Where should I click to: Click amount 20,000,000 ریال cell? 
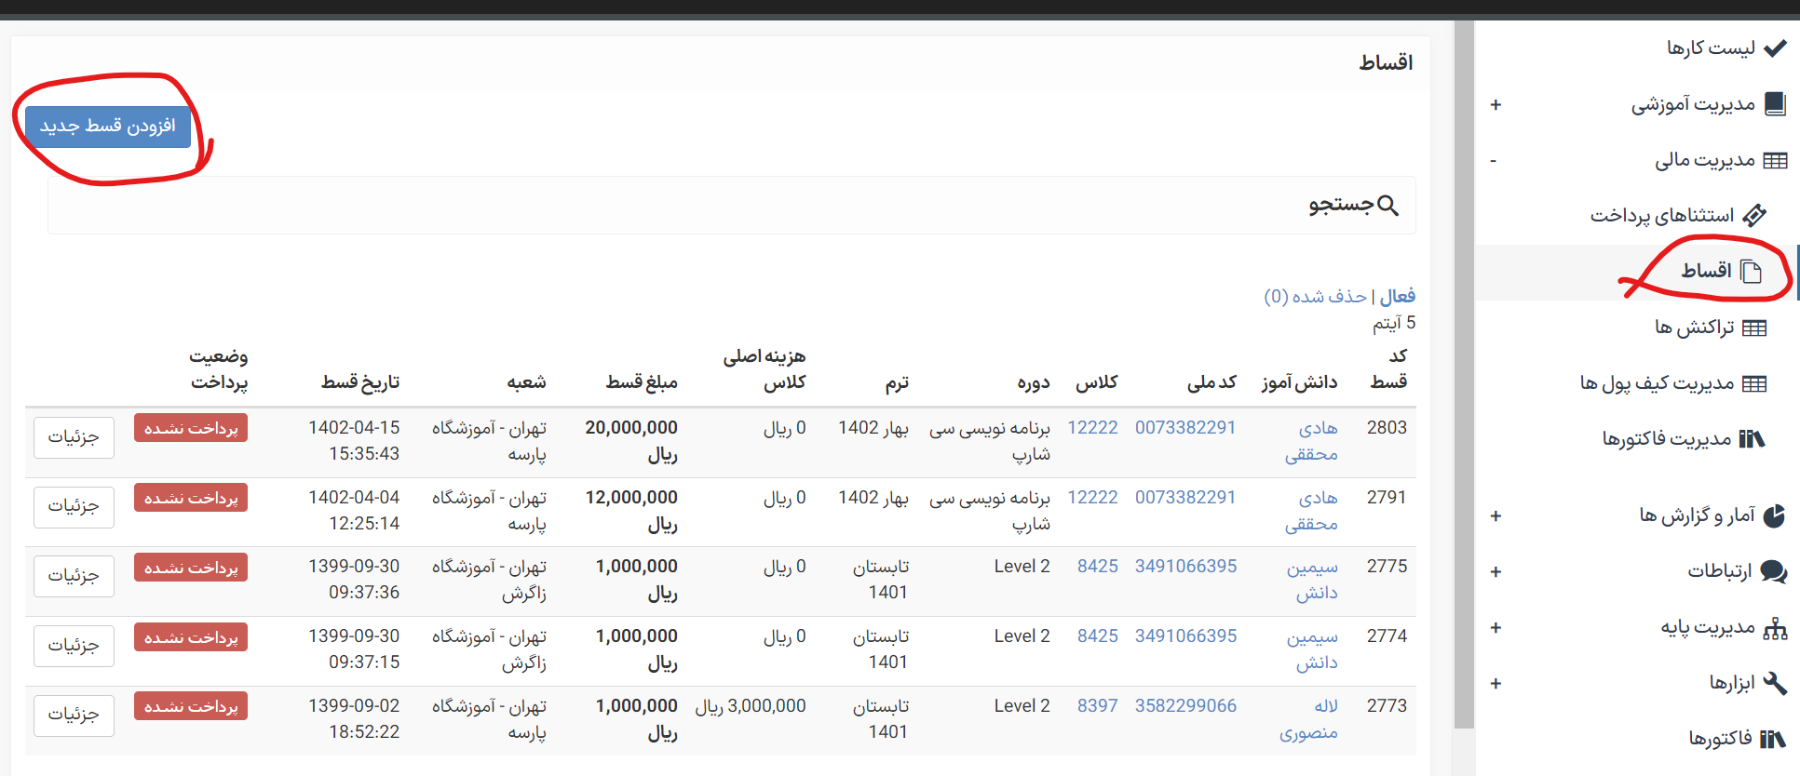tap(631, 441)
